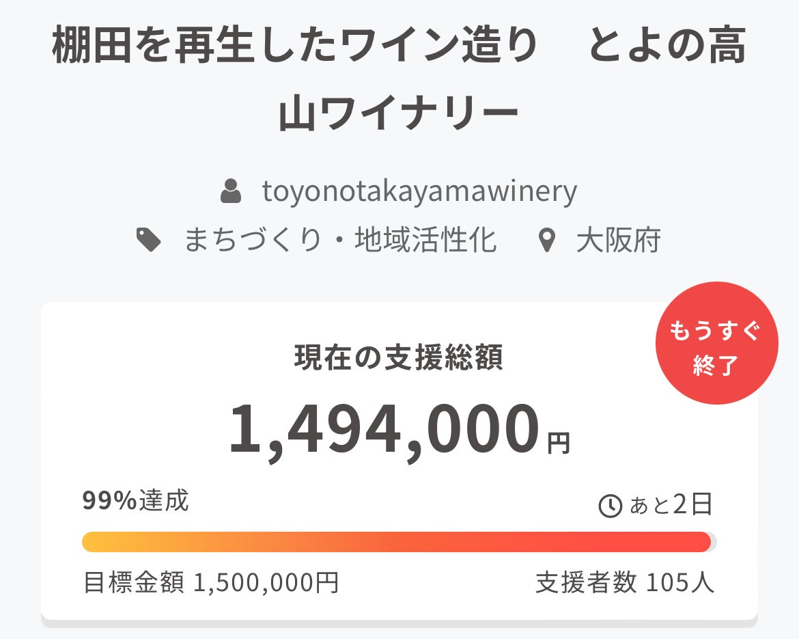799x639 pixels.
Task: Click the 1,500,000円 goal value
Action: tap(266, 582)
